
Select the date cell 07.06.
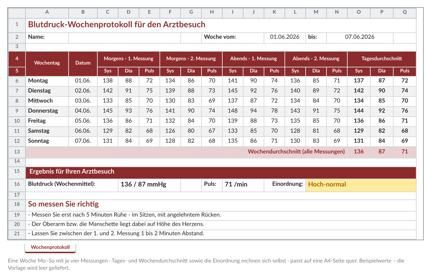(x=83, y=141)
